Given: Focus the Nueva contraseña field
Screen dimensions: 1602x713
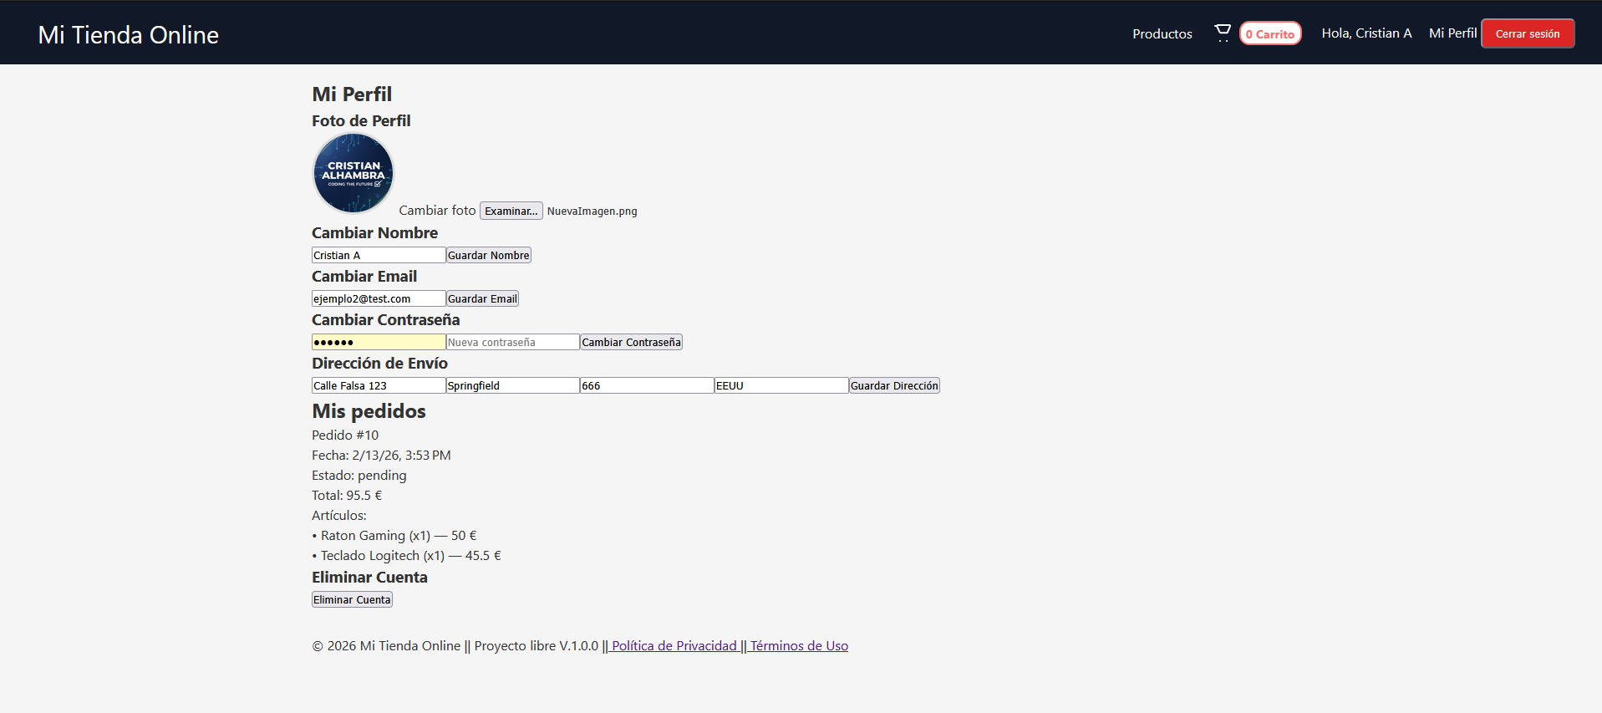Looking at the screenshot, I should 512,342.
